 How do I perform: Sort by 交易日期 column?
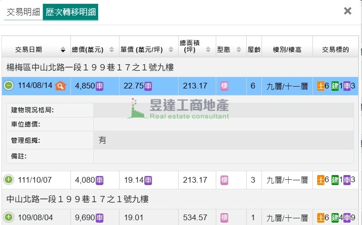tap(36, 49)
